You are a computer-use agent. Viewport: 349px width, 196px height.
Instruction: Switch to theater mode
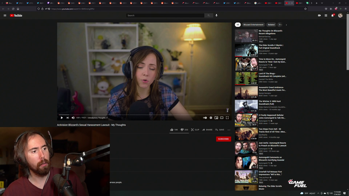tap(222, 118)
